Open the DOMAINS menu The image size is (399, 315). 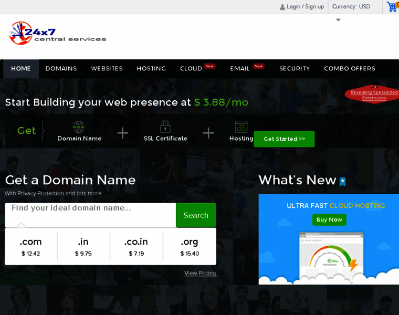click(61, 68)
